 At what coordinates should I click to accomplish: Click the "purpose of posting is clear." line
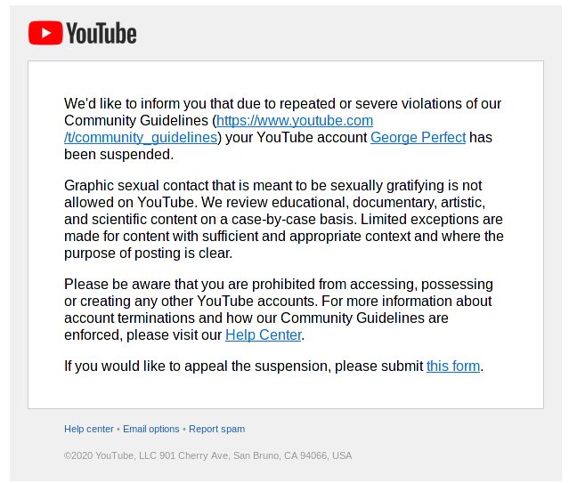(148, 254)
